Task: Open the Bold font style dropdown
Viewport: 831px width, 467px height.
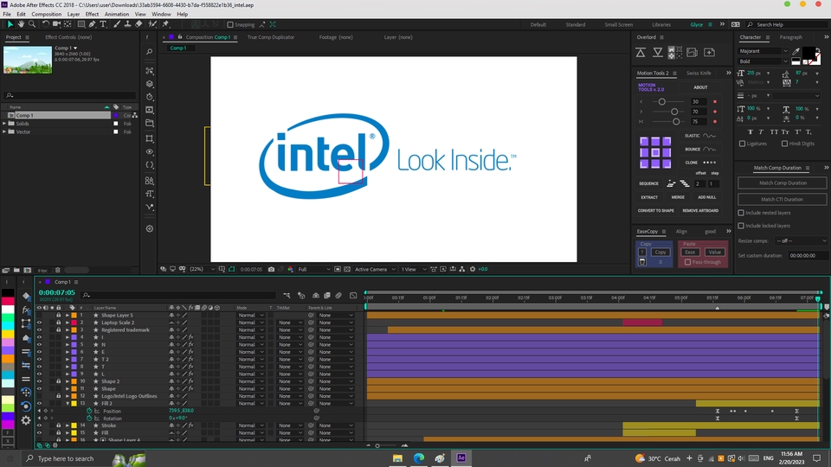Action: pyautogui.click(x=763, y=61)
